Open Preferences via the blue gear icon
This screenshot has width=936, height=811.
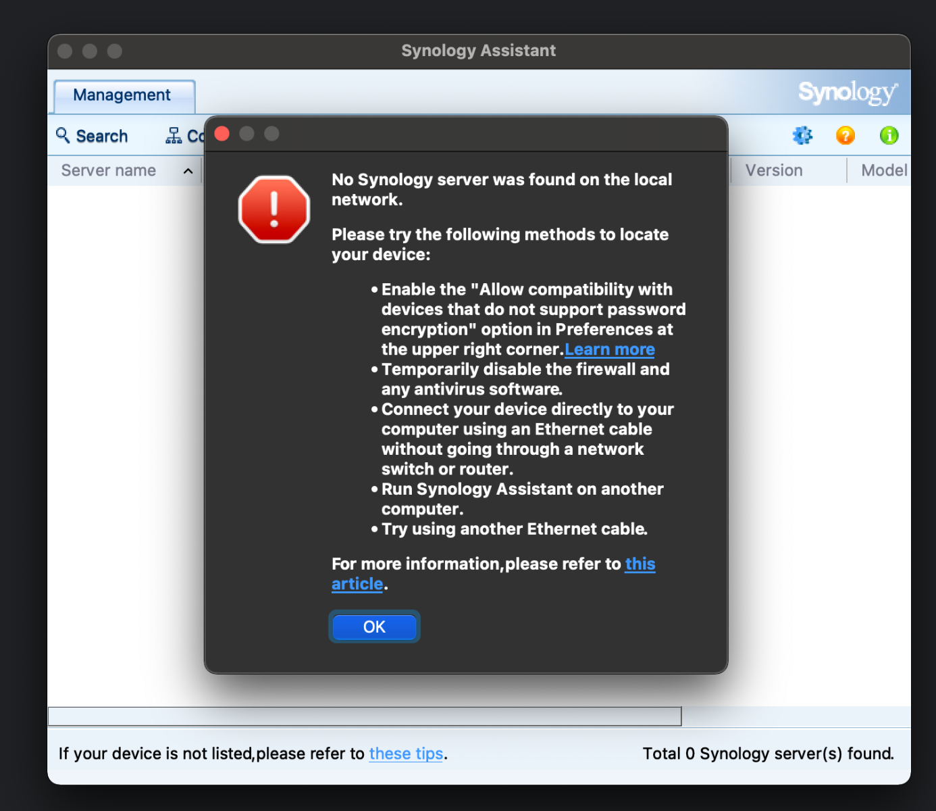(x=802, y=136)
